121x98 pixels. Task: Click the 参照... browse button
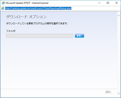point(79,36)
